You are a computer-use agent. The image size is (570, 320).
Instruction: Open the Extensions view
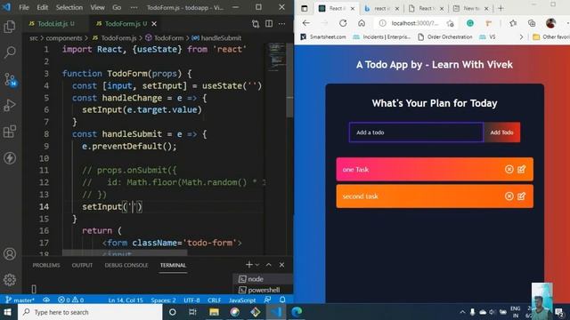pos(10,132)
